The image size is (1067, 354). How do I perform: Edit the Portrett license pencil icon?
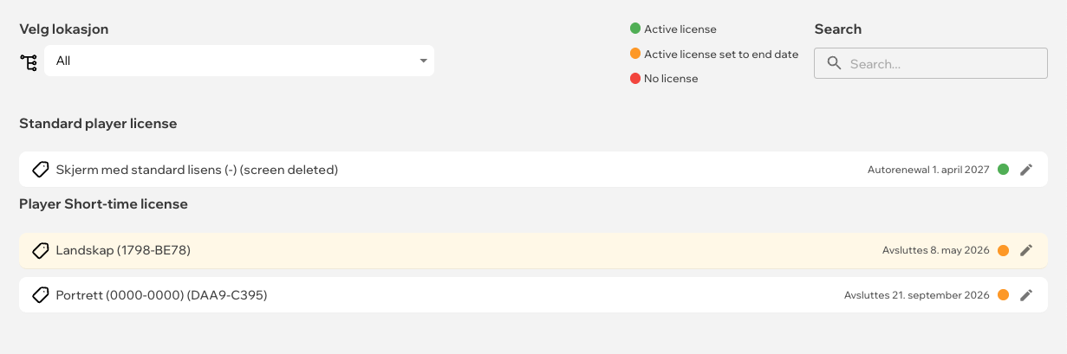point(1026,295)
